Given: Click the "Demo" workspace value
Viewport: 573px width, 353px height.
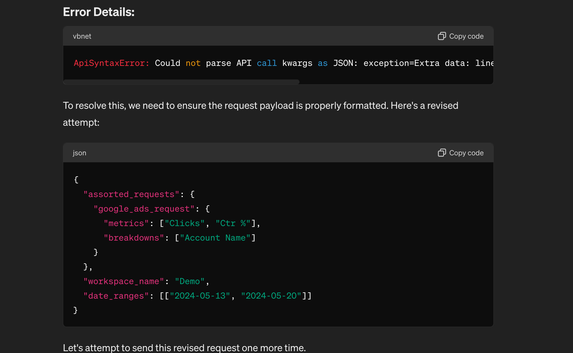Looking at the screenshot, I should tap(190, 281).
